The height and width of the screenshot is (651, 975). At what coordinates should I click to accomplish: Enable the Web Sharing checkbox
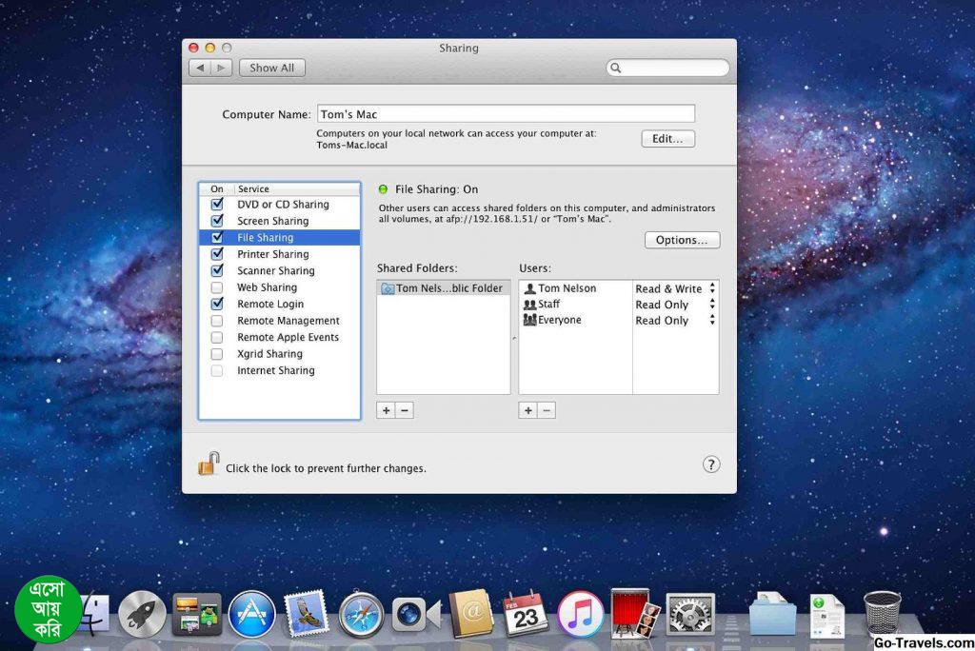tap(217, 287)
